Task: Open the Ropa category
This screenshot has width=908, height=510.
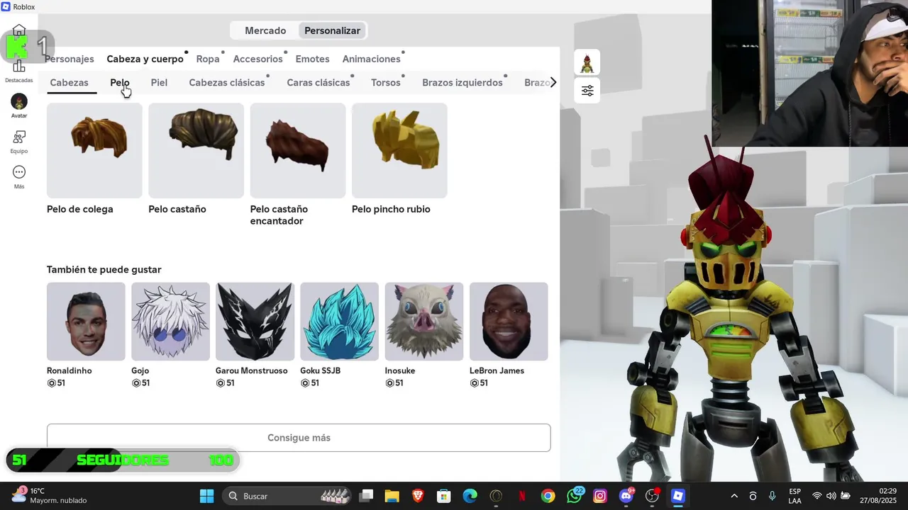Action: pos(208,59)
